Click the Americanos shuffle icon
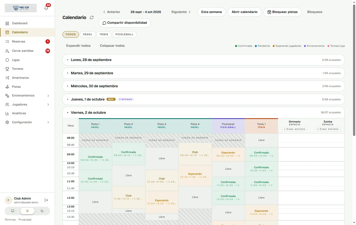 click(7, 78)
